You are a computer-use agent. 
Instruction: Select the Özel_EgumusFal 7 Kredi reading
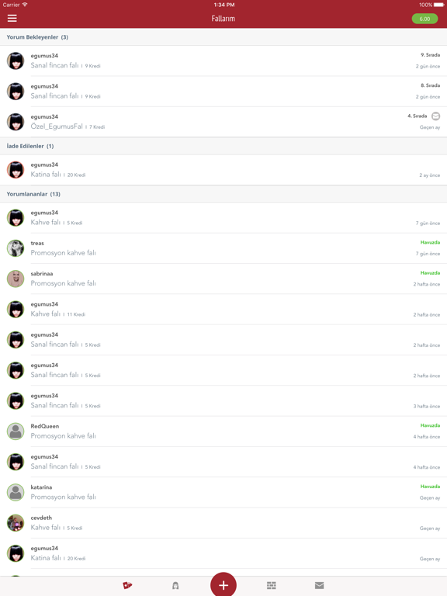click(x=223, y=122)
